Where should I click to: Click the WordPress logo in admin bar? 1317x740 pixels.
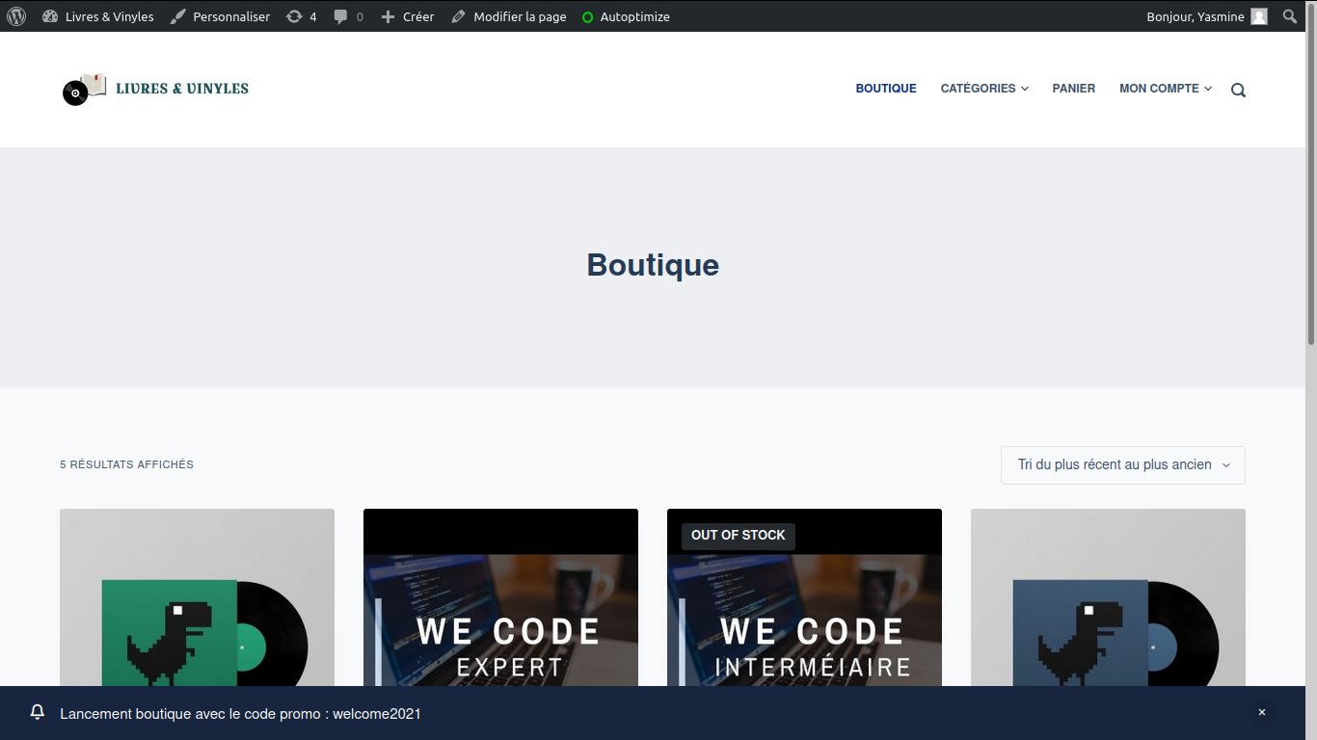(16, 16)
